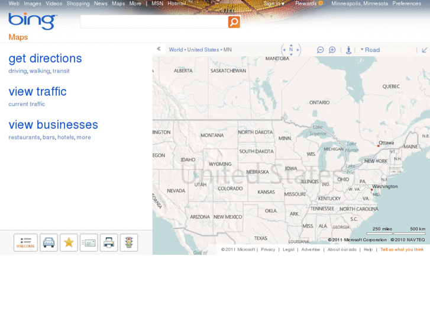Focus the Bing search input field

[154, 22]
